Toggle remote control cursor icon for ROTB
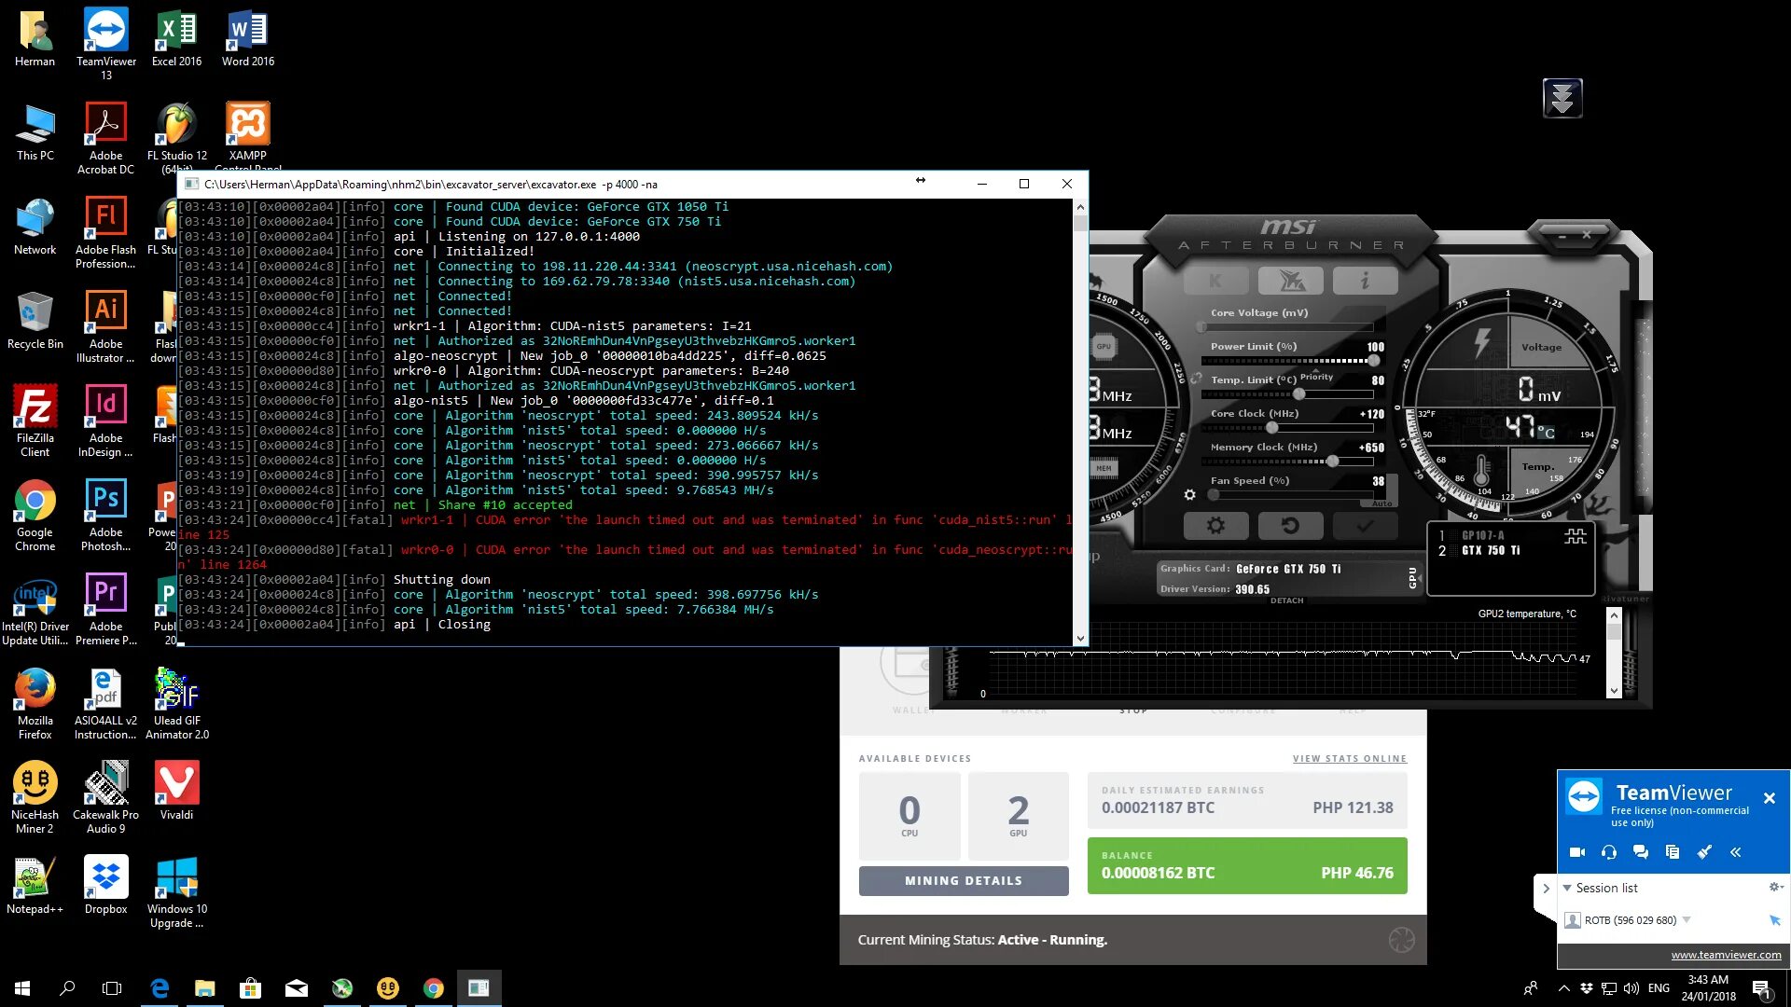This screenshot has width=1791, height=1007. pos(1774,920)
